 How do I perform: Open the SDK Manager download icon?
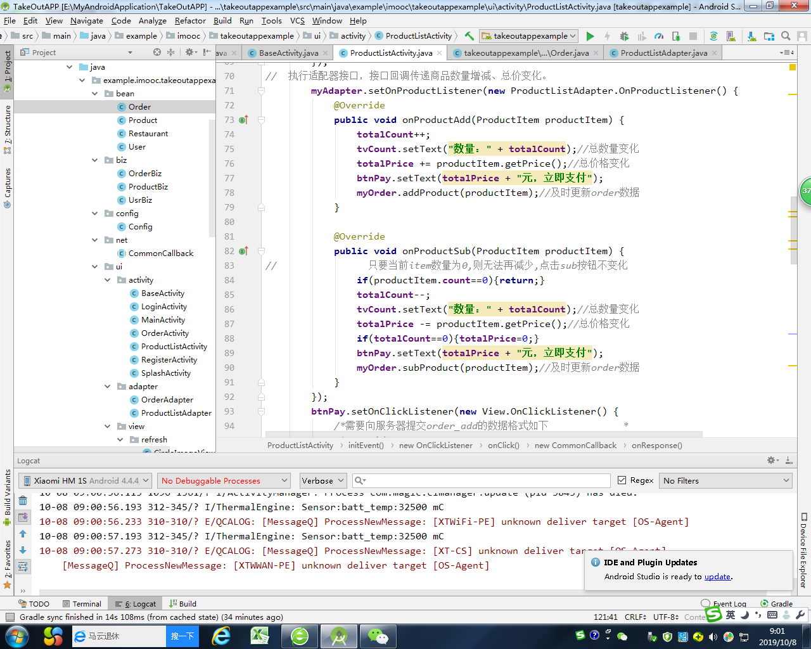tap(752, 36)
